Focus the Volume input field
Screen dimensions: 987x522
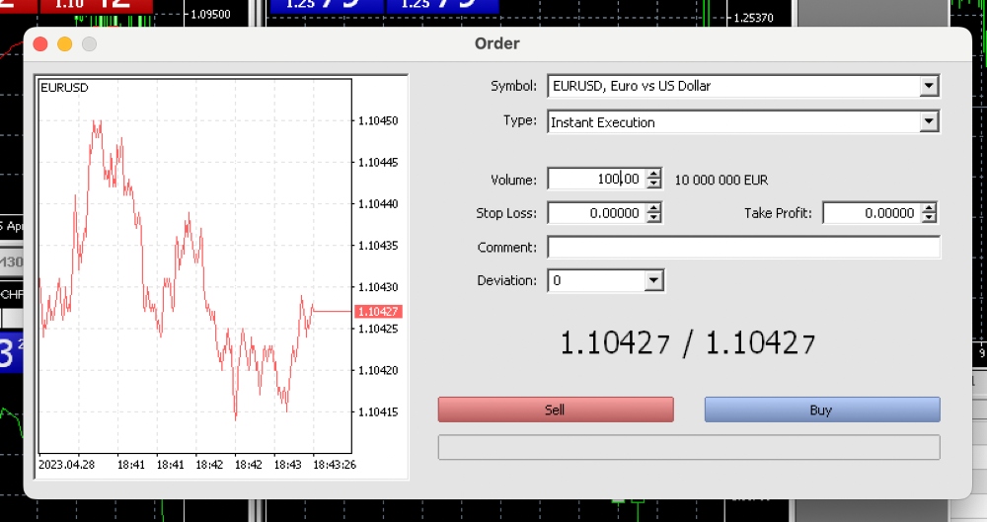(x=597, y=180)
